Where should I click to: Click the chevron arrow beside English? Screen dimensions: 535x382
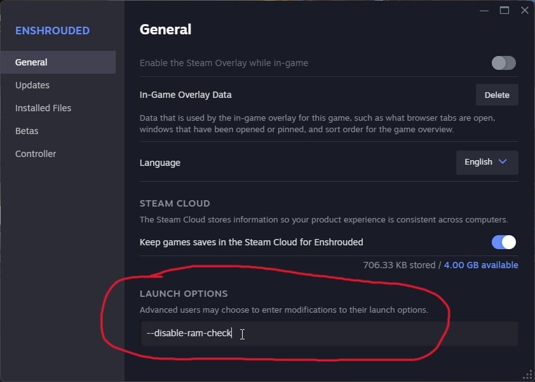click(x=503, y=162)
